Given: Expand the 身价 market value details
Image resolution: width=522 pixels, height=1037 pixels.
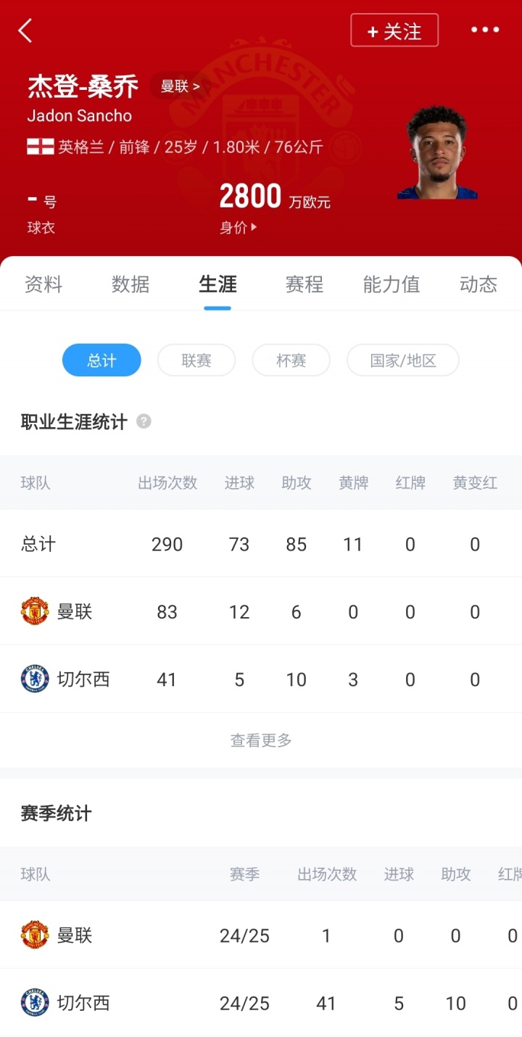Looking at the screenshot, I should pyautogui.click(x=239, y=228).
